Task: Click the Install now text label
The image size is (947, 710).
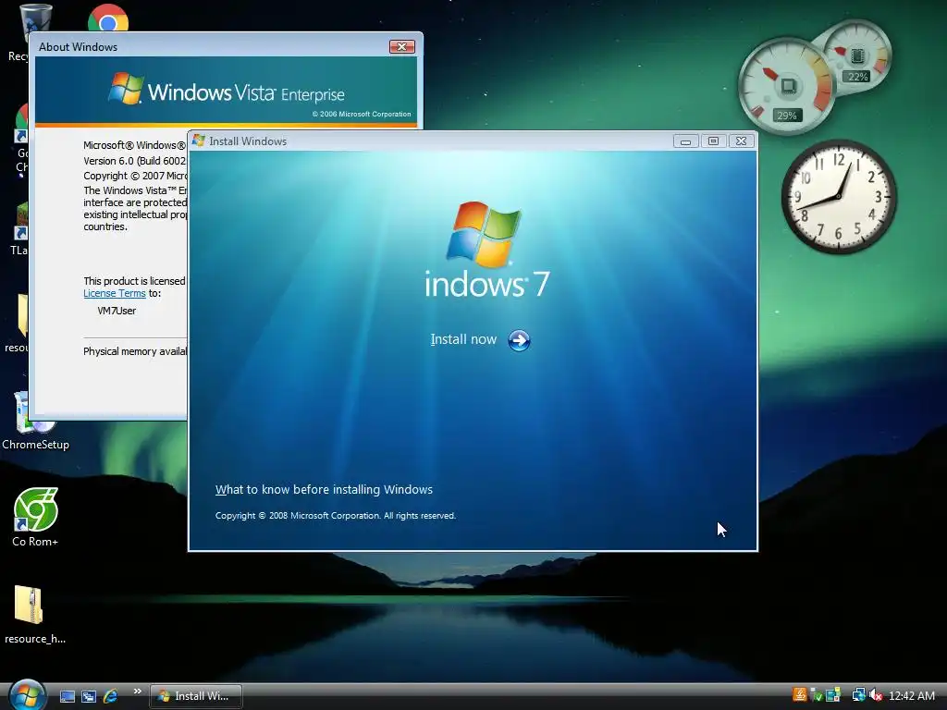Action: point(463,339)
